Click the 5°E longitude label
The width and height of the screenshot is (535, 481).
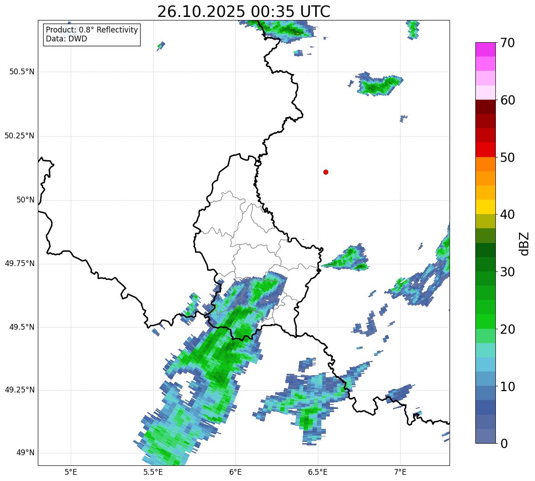pyautogui.click(x=71, y=472)
